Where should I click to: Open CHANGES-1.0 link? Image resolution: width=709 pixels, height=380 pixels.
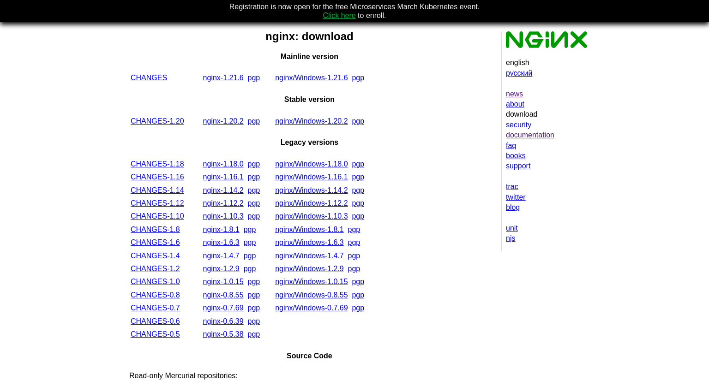click(155, 282)
